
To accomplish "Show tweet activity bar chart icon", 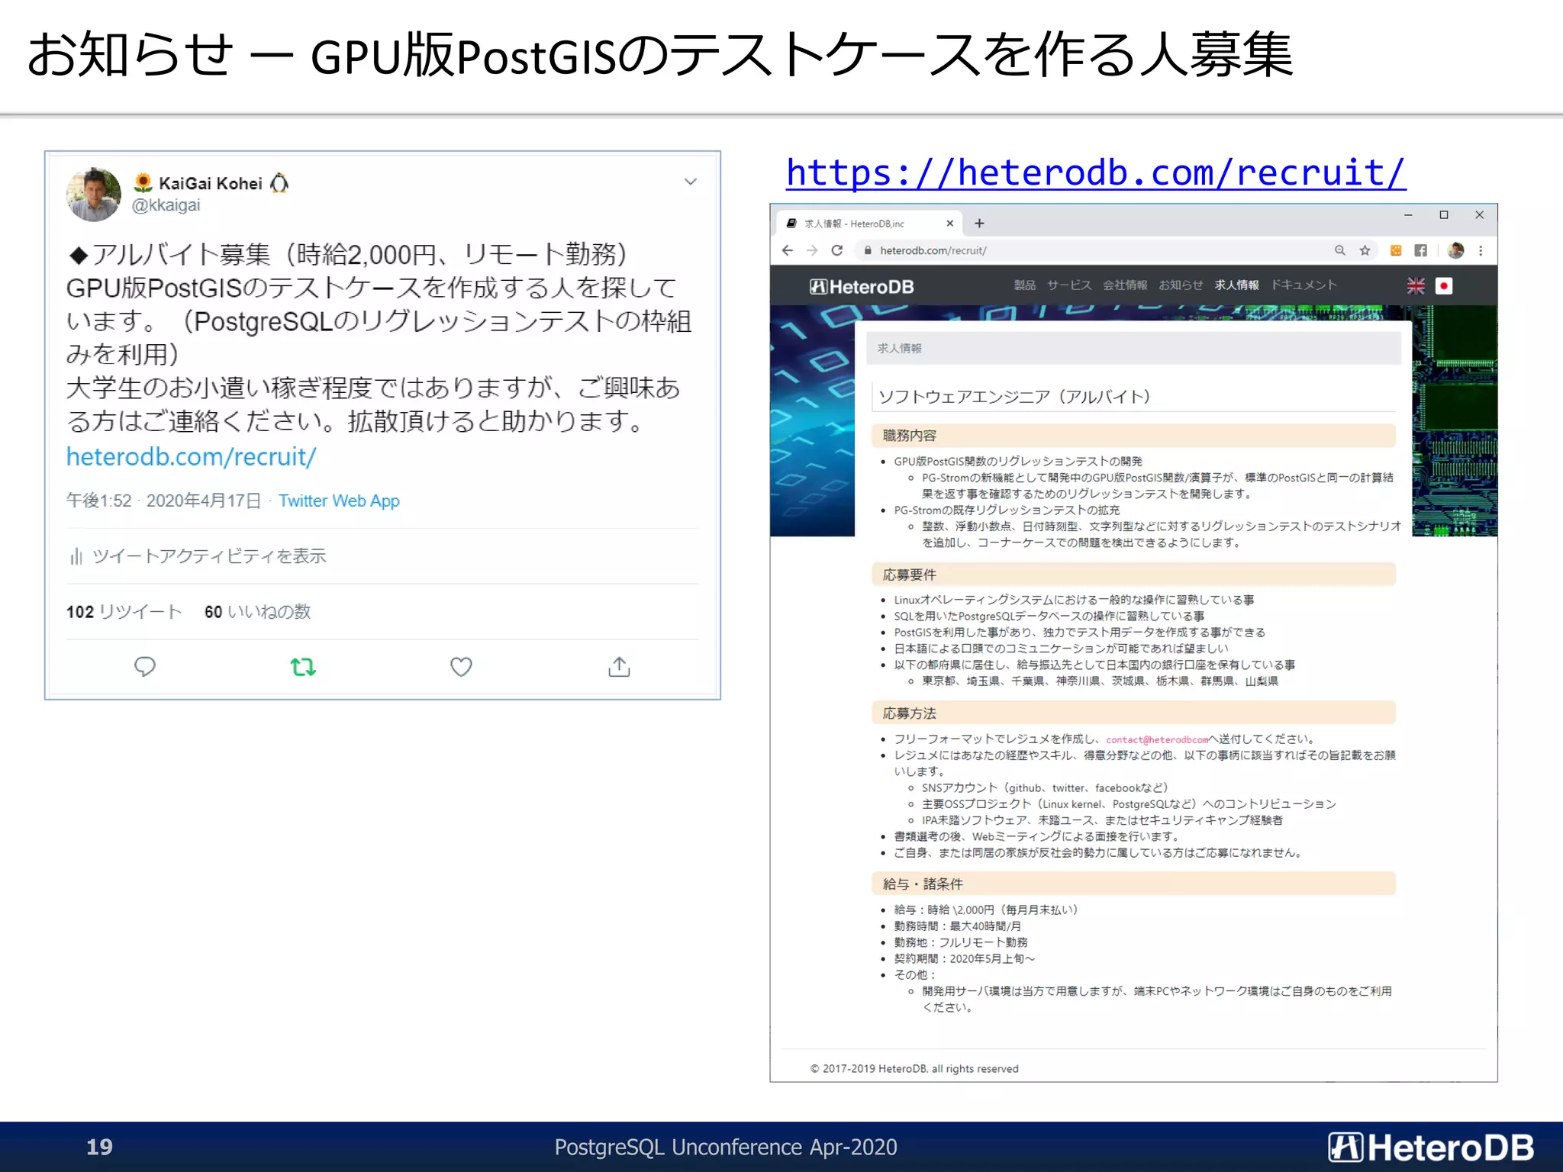I will (76, 556).
